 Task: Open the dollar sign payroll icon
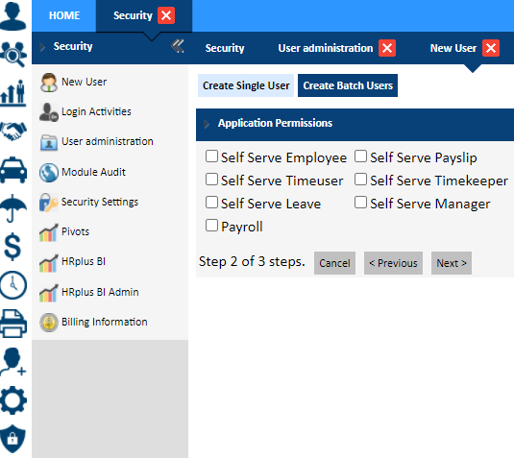tap(12, 247)
